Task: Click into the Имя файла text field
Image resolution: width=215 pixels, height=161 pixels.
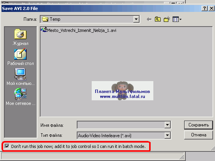Action: (121, 125)
